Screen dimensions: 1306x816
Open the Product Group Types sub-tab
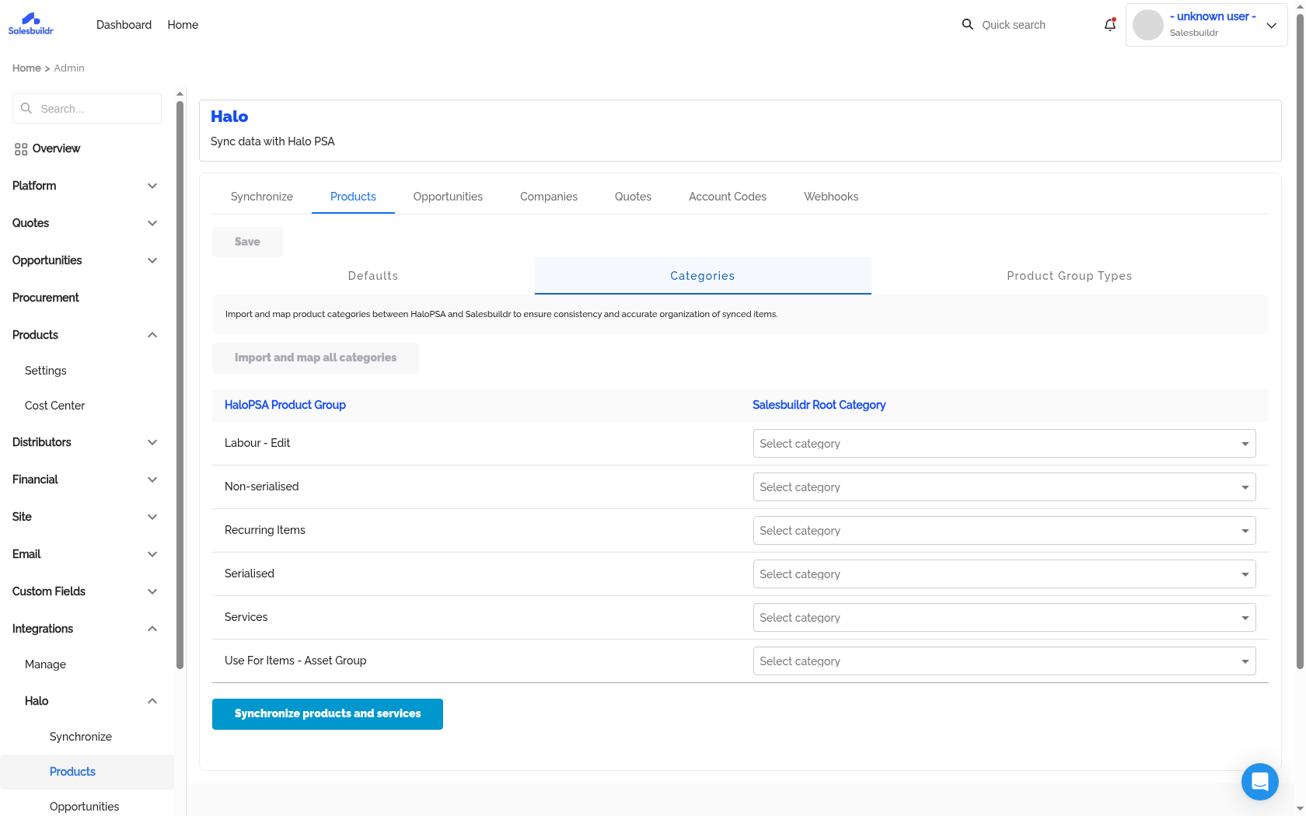1070,276
